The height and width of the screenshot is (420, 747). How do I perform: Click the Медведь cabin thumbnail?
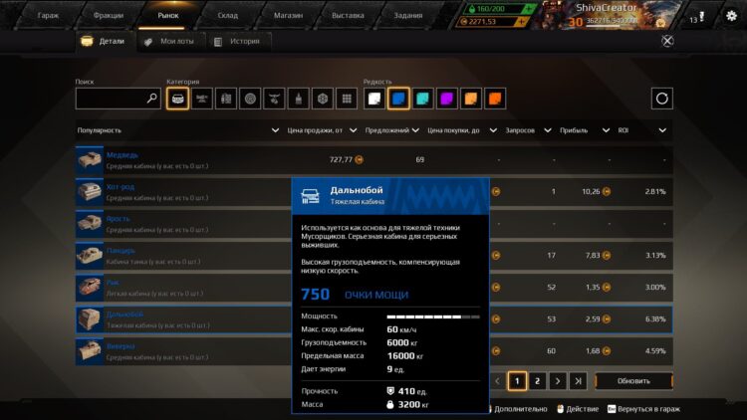(90, 159)
